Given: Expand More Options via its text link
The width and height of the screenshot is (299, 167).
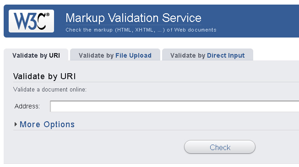Looking at the screenshot, I should point(47,124).
